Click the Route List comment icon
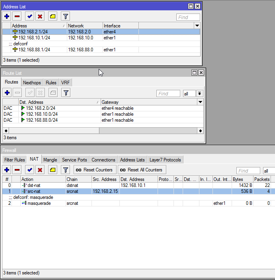The width and height of the screenshot is (275, 280). [x=53, y=93]
